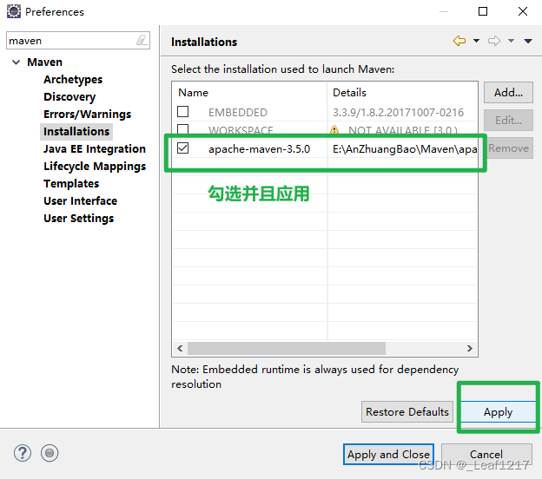
Task: Click the Apply button
Action: [498, 411]
